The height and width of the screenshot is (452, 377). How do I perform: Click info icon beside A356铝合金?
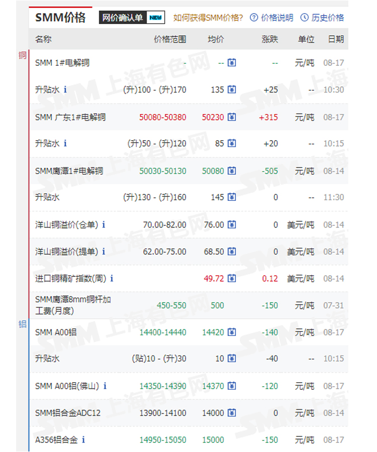[83, 440]
